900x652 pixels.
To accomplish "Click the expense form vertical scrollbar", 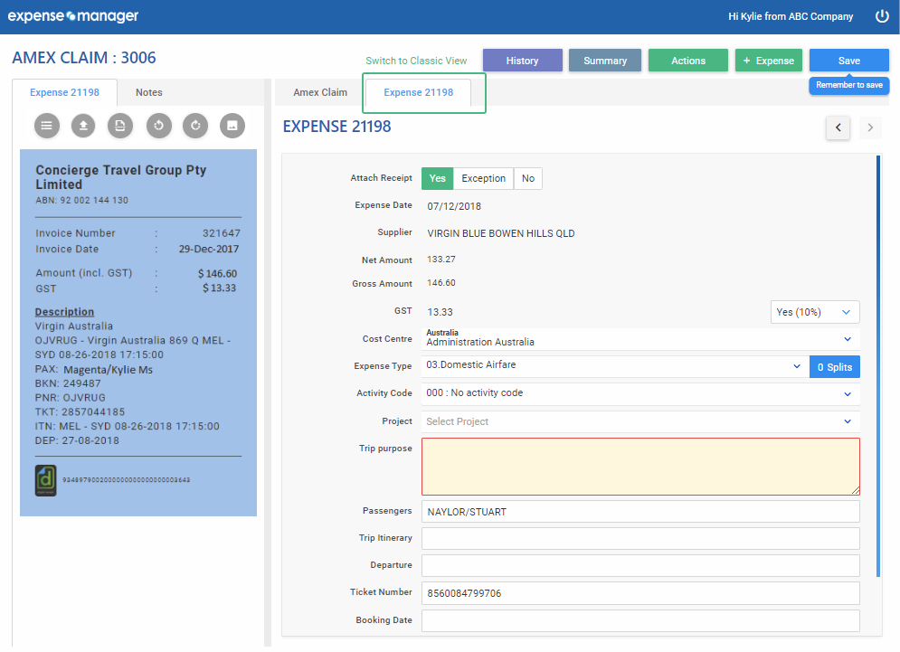I will pos(878,366).
